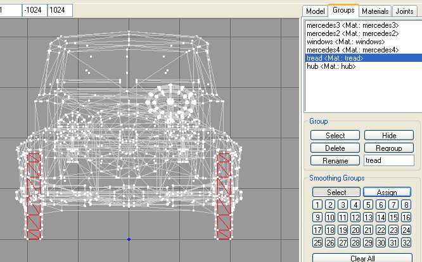Select the windows group entry
The image size is (422, 262).
pyautogui.click(x=345, y=42)
